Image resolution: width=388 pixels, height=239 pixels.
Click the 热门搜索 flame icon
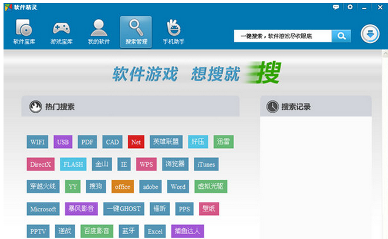35,107
